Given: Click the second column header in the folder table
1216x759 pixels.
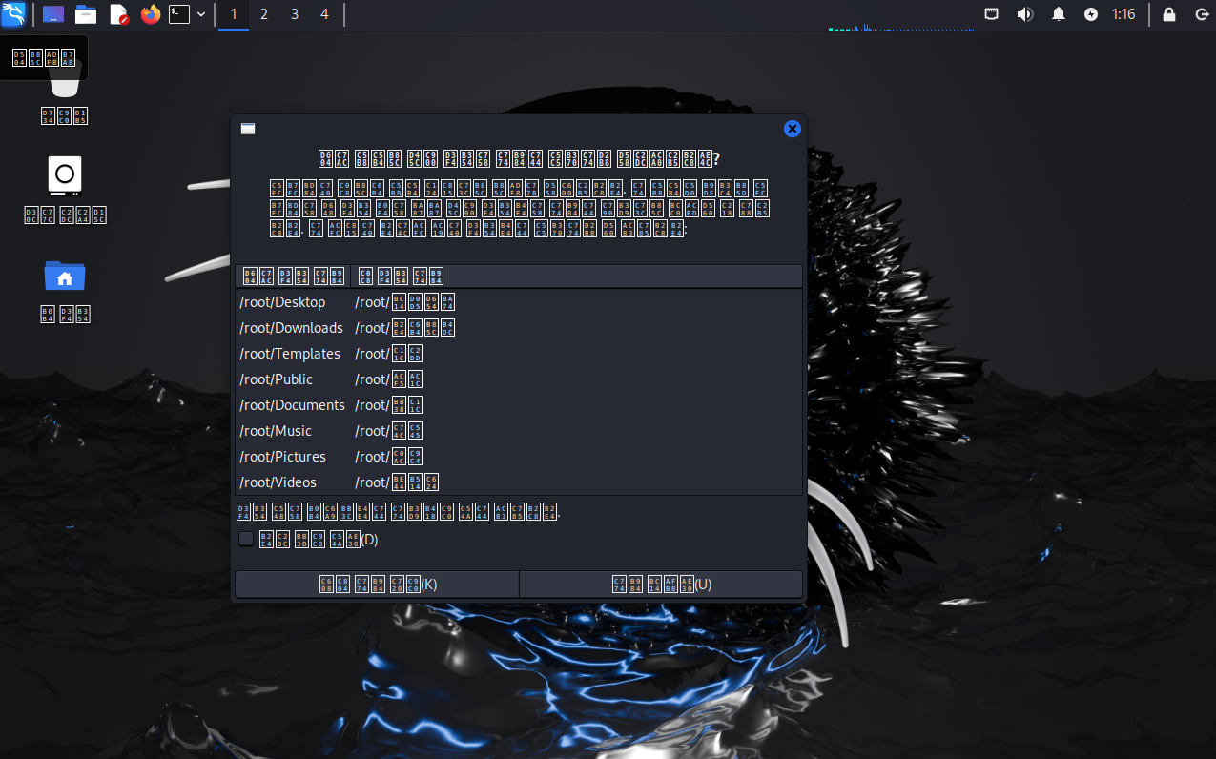Looking at the screenshot, I should point(576,277).
